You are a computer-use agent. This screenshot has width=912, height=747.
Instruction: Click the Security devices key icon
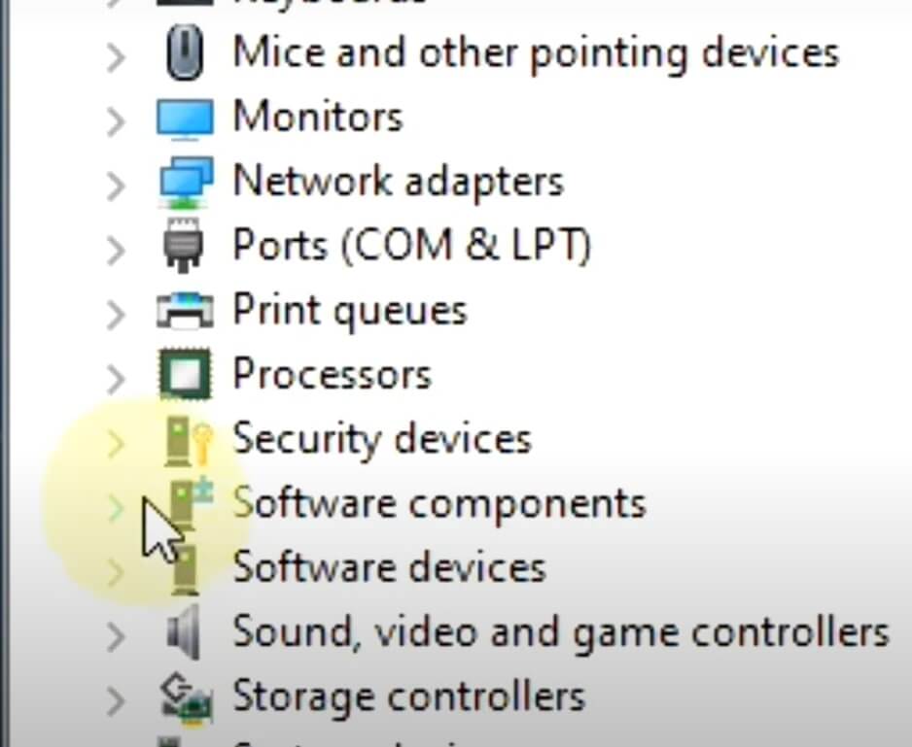[x=187, y=438]
